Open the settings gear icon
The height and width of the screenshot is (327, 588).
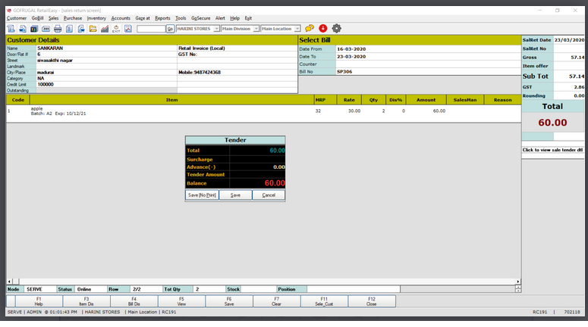click(x=336, y=29)
